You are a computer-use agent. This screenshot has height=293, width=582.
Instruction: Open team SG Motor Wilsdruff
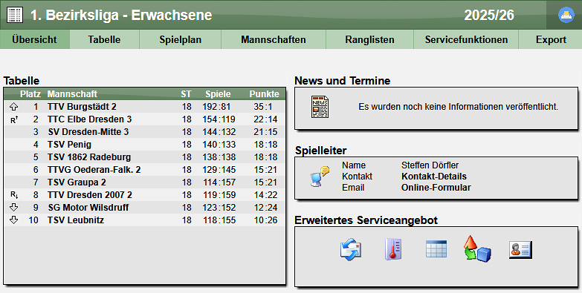click(x=88, y=208)
